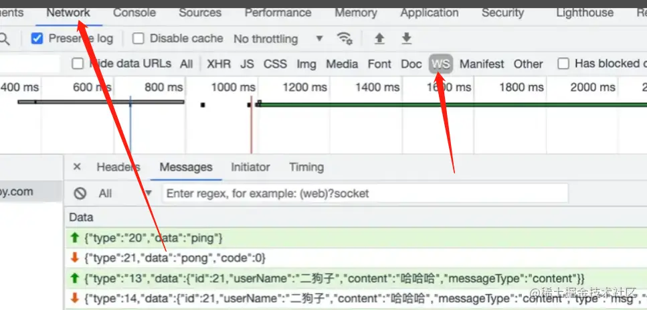Close the request details panel
Viewport: 647px width, 310px height.
tap(77, 167)
